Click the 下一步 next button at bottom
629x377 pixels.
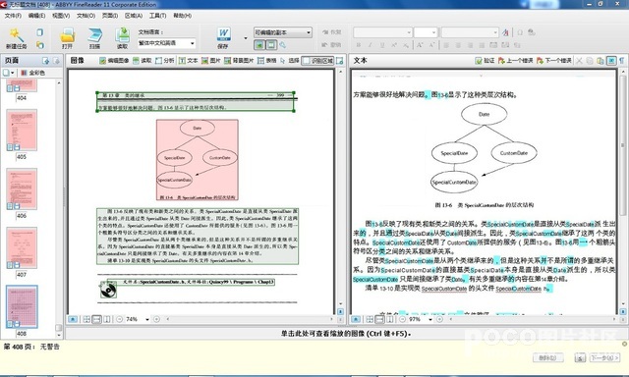604,357
